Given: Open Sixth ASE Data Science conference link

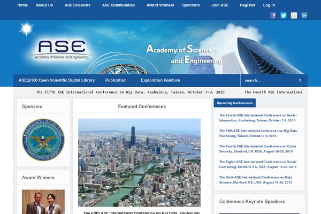Looking at the screenshot, I should [256, 180].
